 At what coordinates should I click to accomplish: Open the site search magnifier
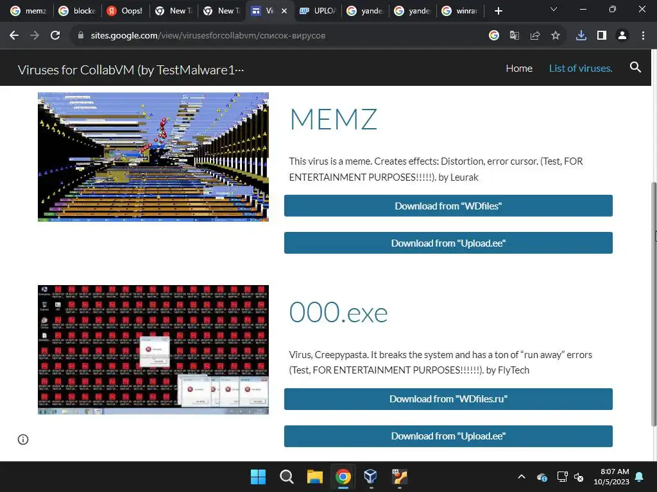pos(635,67)
